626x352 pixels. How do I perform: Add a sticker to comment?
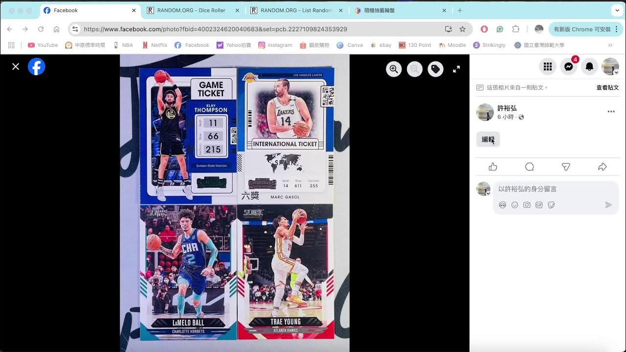click(x=551, y=205)
